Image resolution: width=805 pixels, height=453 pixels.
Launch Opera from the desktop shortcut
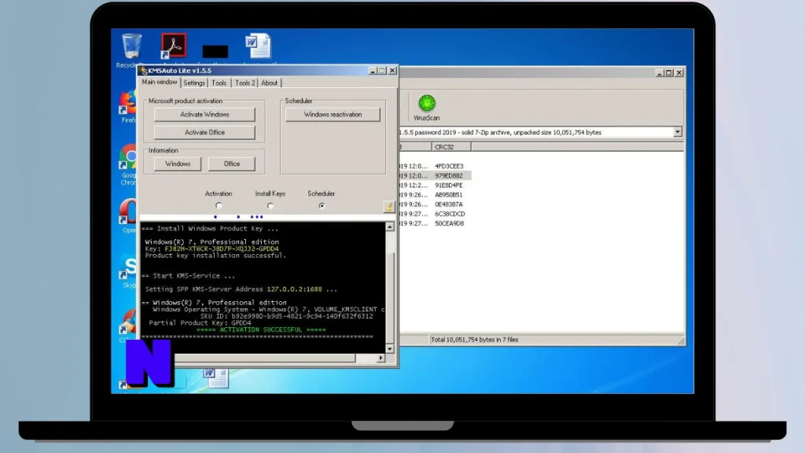pos(129,211)
